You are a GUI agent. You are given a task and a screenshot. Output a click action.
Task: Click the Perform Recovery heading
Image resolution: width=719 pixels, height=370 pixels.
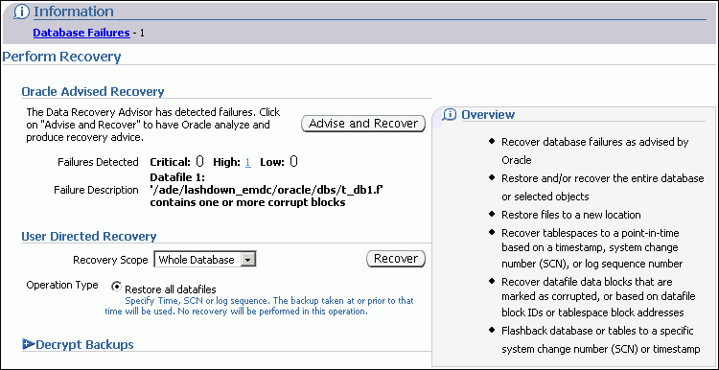point(62,57)
